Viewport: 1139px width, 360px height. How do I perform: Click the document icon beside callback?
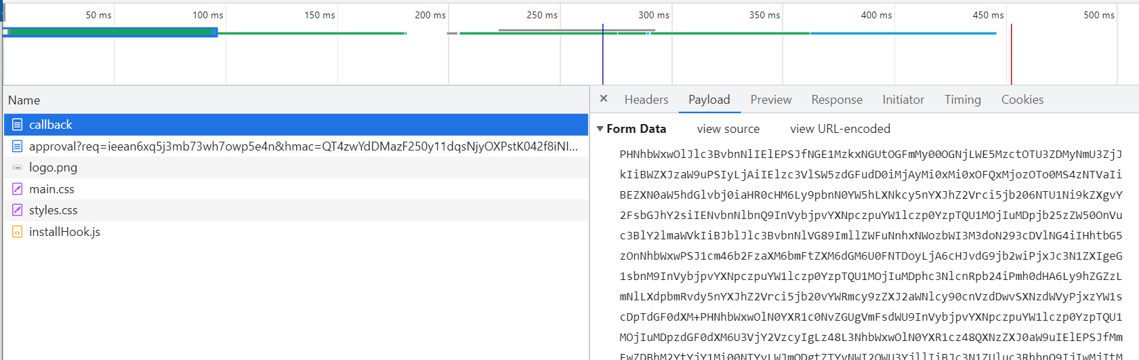click(x=18, y=125)
